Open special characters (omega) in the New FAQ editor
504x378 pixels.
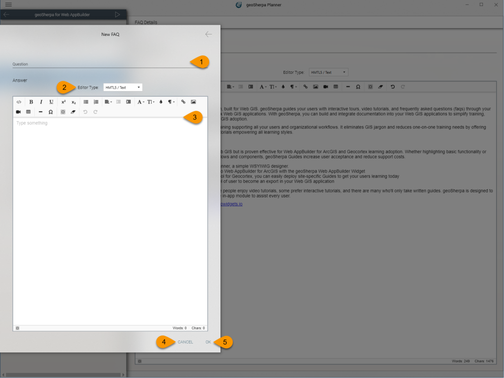[51, 112]
